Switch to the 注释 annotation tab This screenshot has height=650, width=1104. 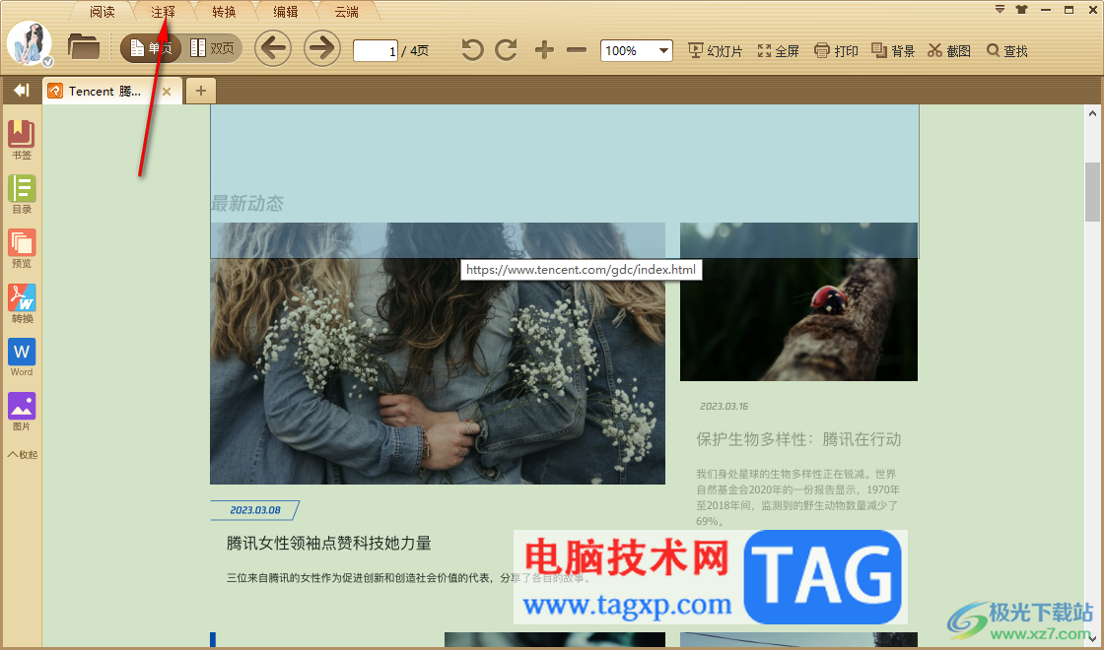coord(163,12)
